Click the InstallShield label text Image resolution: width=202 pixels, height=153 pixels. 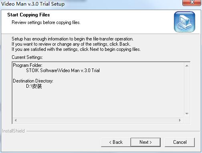13,131
